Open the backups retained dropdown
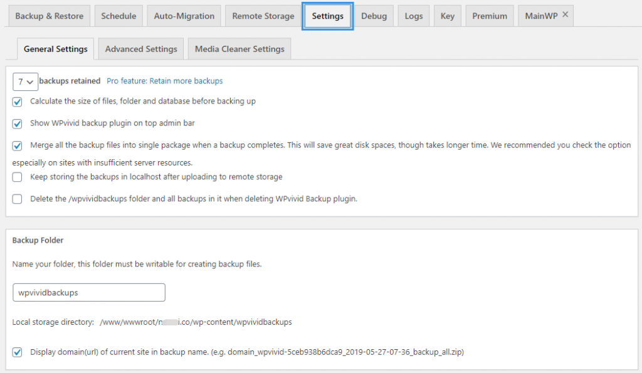Viewport: 642px width, 373px height. click(x=25, y=81)
